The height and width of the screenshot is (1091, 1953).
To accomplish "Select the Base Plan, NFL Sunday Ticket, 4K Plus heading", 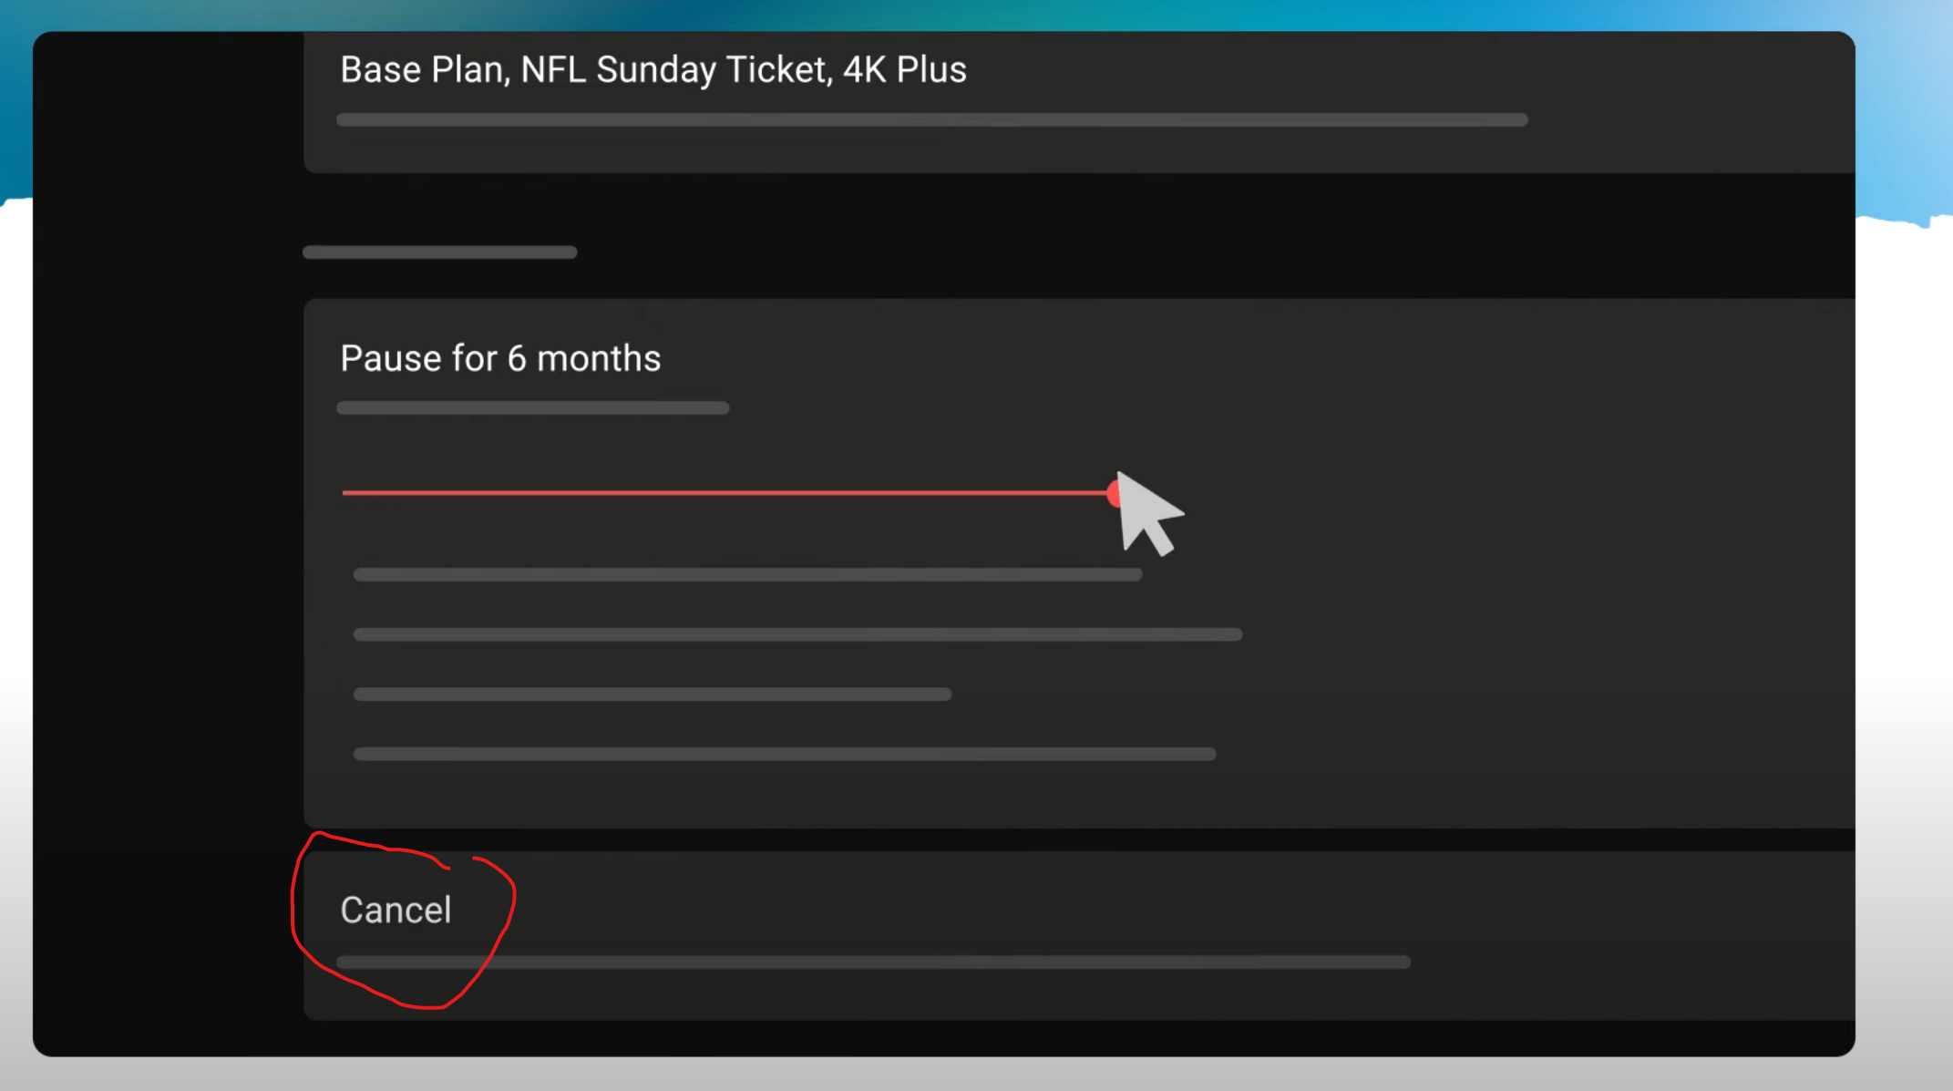I will pyautogui.click(x=653, y=69).
